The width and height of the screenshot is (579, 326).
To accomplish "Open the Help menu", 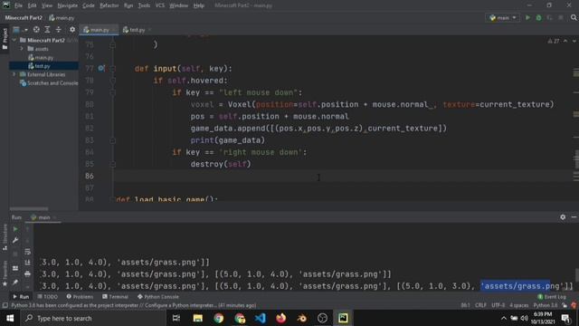I will point(199,5).
